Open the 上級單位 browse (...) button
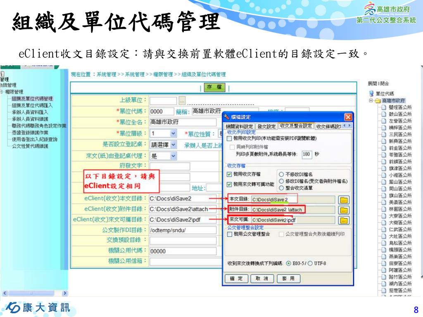The image size is (423, 317). click(182, 101)
